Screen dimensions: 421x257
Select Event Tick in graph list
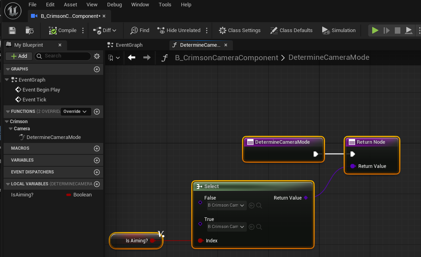(31, 100)
